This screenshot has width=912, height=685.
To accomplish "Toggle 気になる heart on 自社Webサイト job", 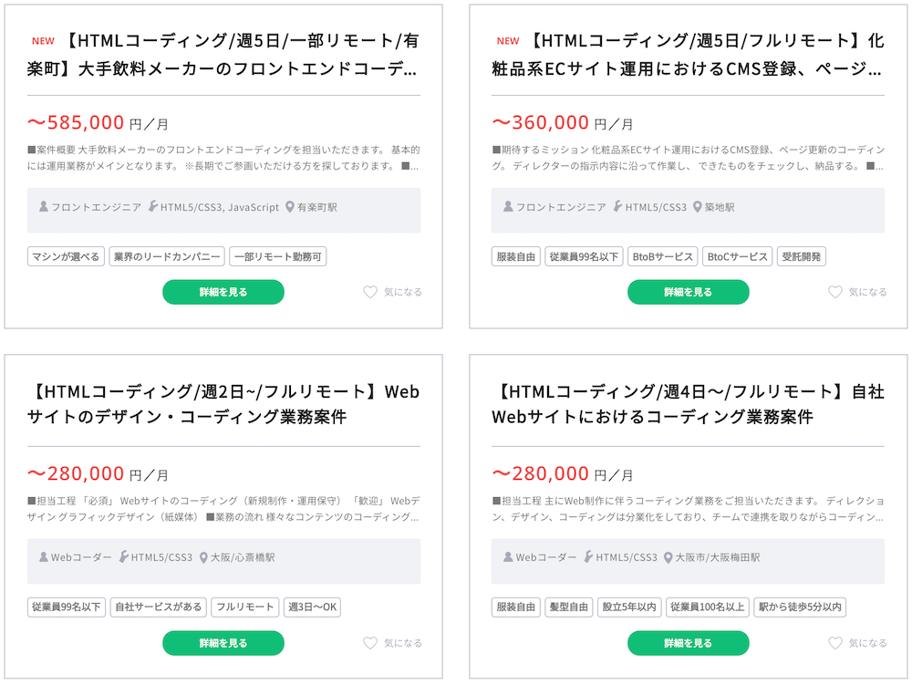I will coord(835,643).
